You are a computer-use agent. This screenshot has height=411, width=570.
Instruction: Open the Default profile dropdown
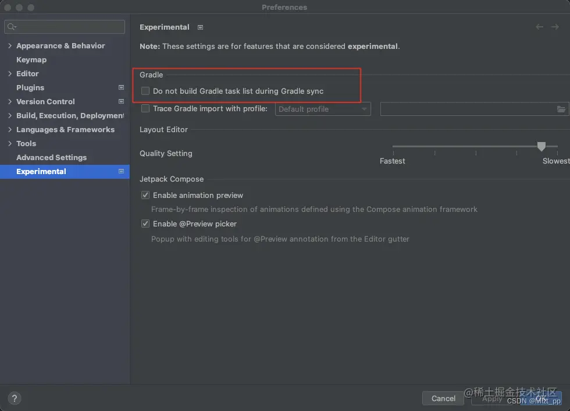tap(323, 109)
